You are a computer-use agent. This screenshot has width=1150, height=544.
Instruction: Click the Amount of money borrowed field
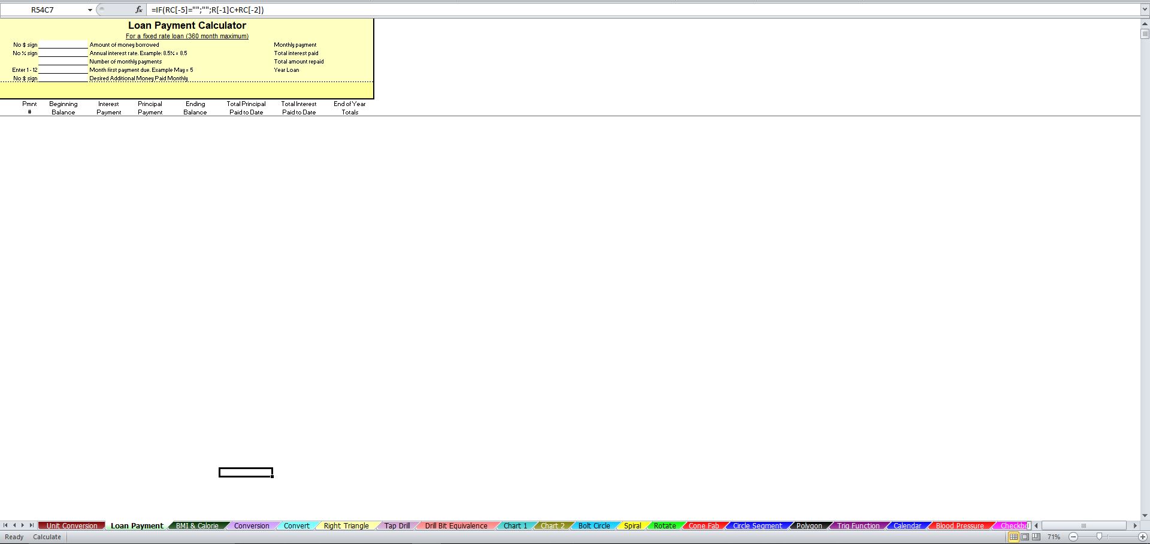pos(63,44)
